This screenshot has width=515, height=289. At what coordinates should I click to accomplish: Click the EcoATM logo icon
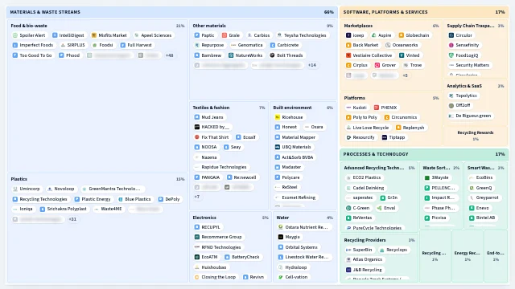[x=197, y=257]
